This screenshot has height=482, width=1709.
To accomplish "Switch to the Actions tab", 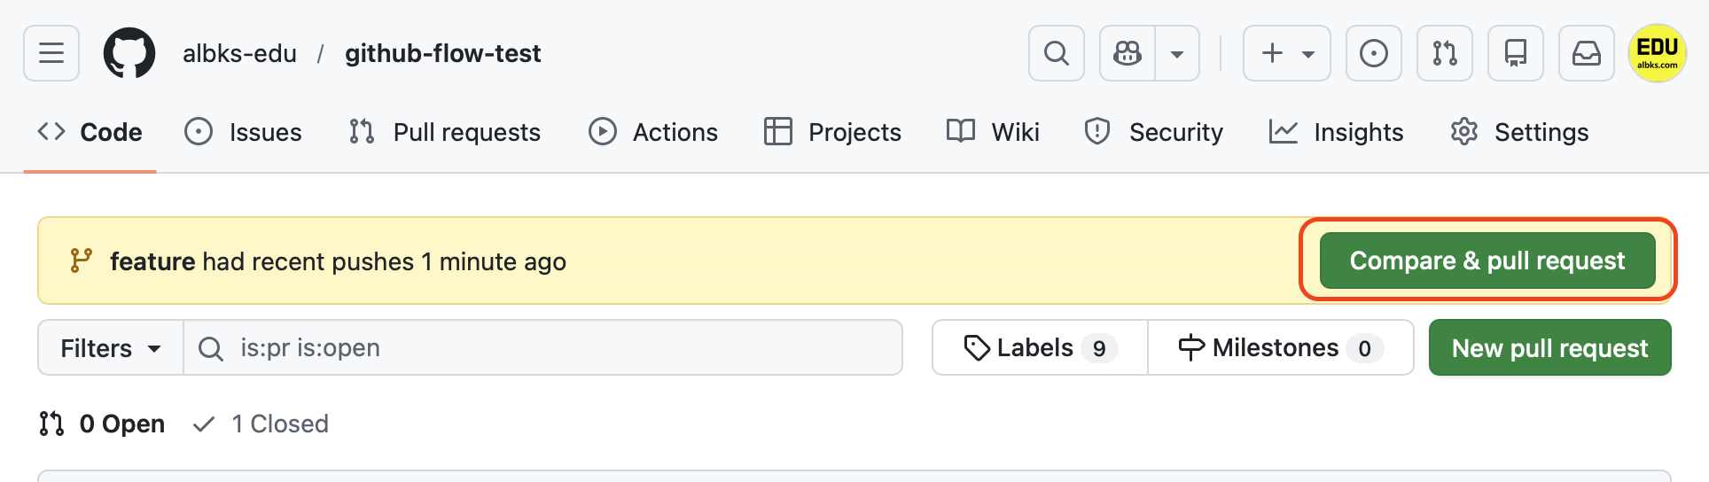I will [653, 132].
